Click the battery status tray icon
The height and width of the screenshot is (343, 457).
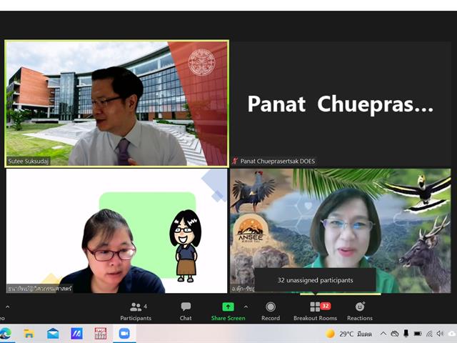coord(417,334)
